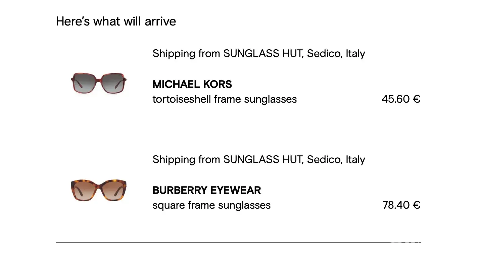Viewport: 478px width, 263px height.
Task: Click the Burberry sunglasses product image
Action: 99,190
